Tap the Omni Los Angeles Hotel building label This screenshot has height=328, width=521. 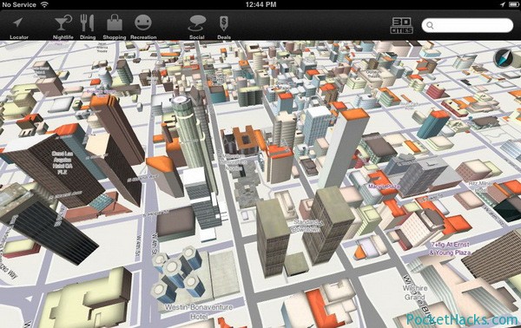pyautogui.click(x=63, y=162)
